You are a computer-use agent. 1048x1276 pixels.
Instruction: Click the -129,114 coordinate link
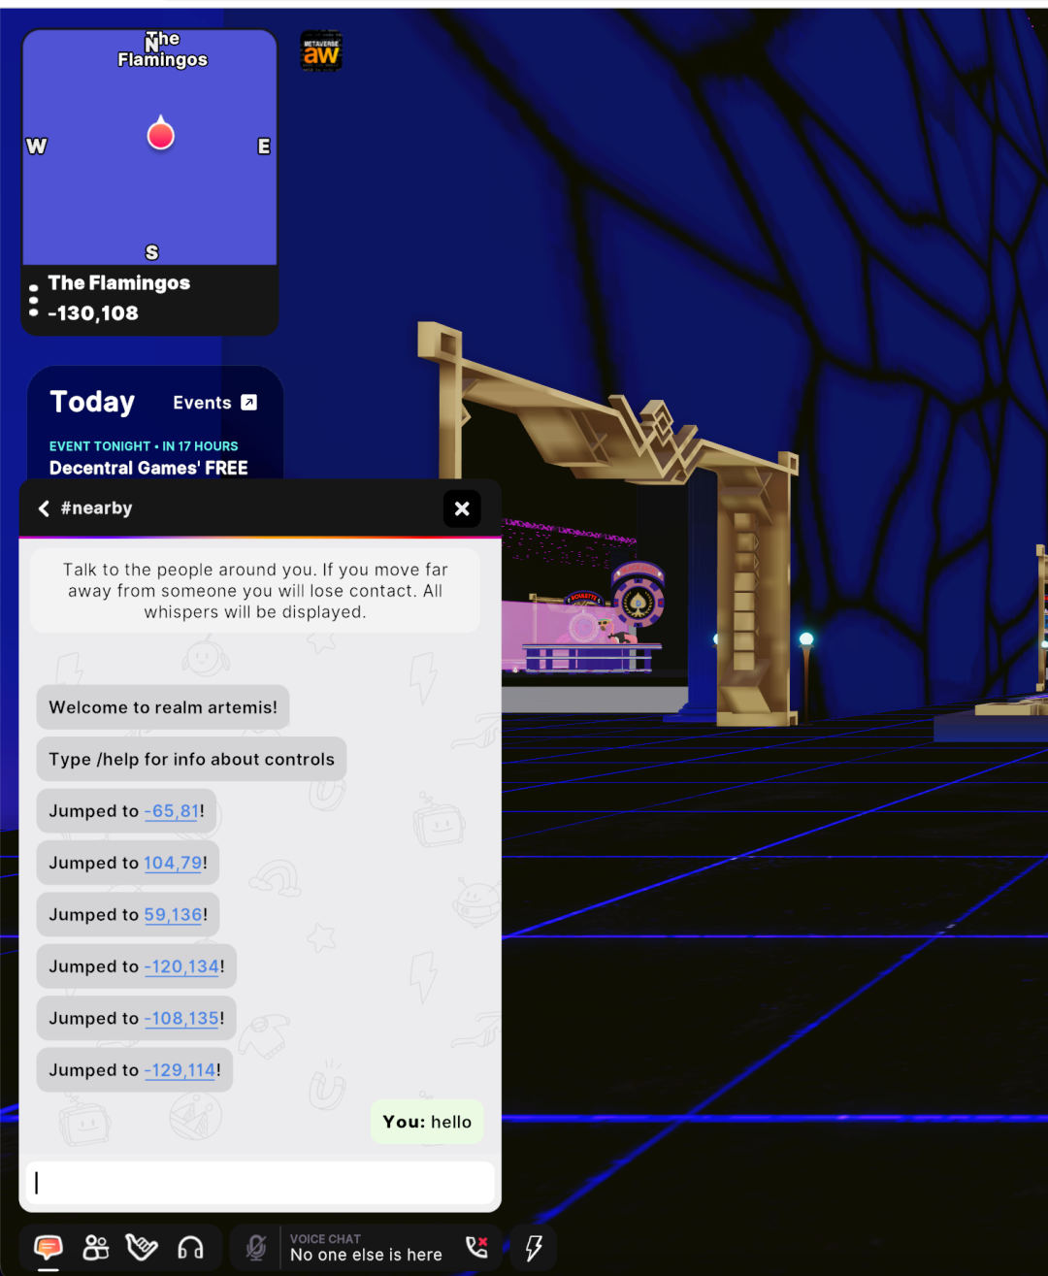pos(180,1070)
